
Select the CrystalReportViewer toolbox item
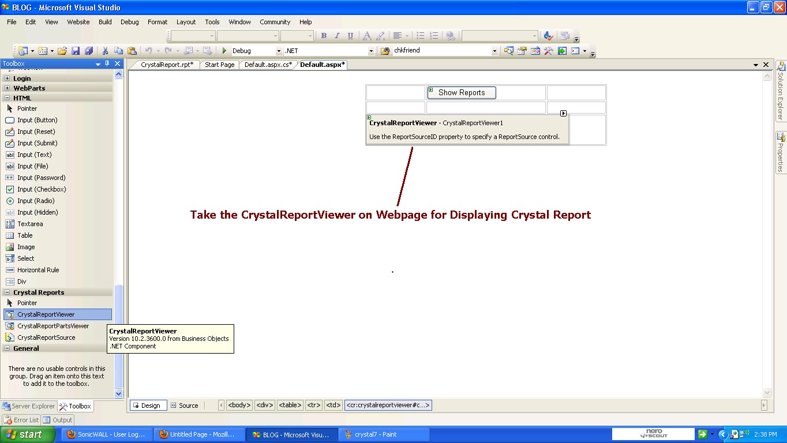pos(58,314)
